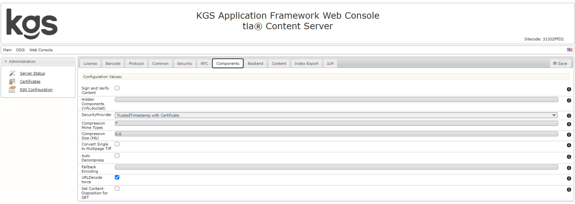Viewport: 575px width, 204px height.
Task: Open the OSGi menu
Action: coord(20,50)
